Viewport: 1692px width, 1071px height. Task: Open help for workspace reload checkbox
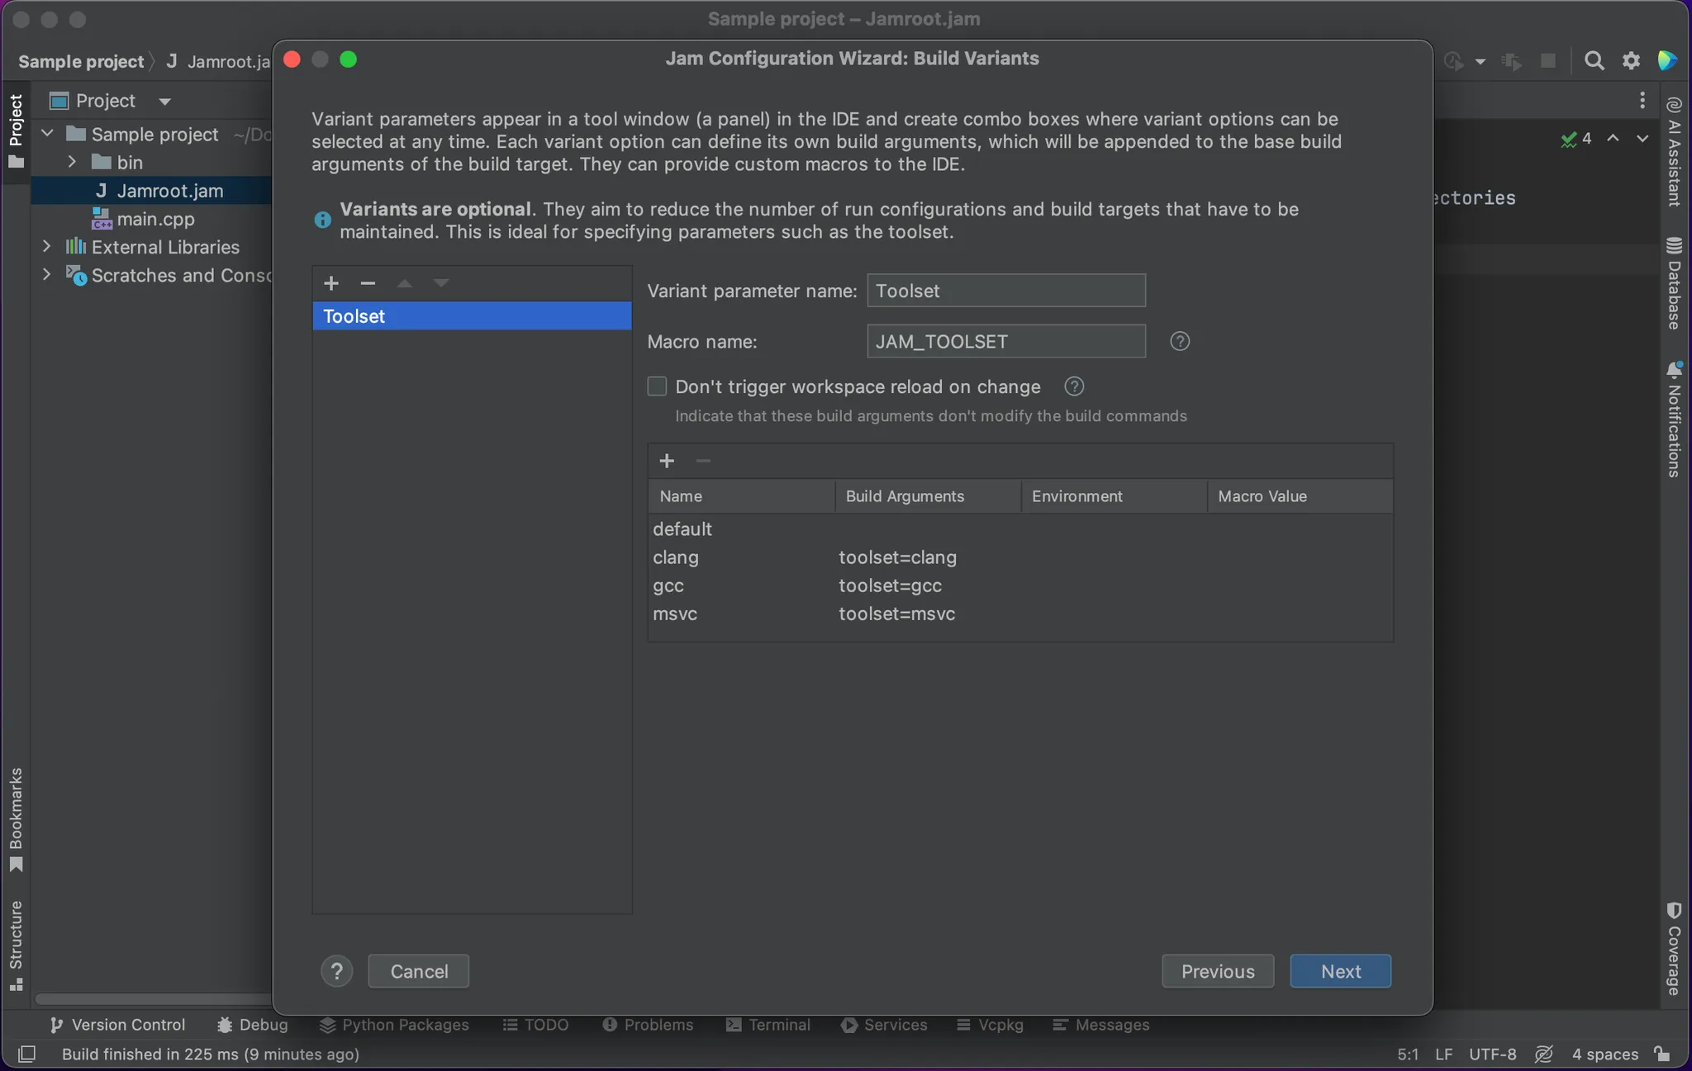pyautogui.click(x=1074, y=386)
